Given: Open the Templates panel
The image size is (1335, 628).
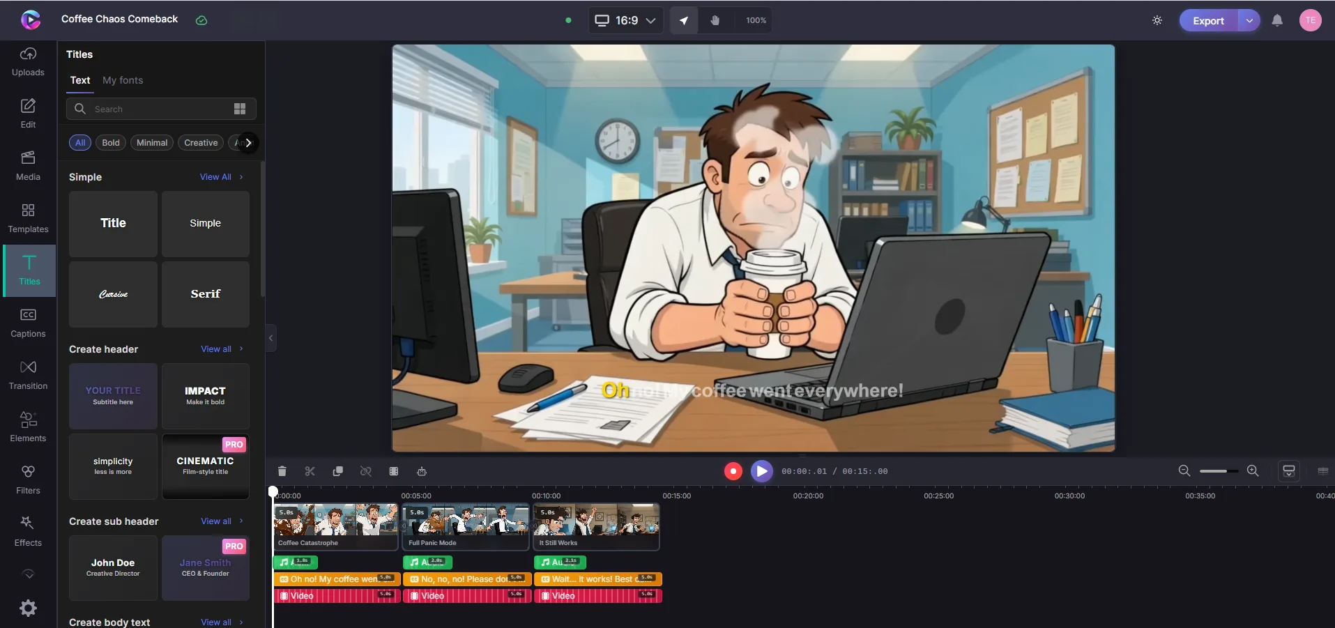Looking at the screenshot, I should pyautogui.click(x=28, y=218).
